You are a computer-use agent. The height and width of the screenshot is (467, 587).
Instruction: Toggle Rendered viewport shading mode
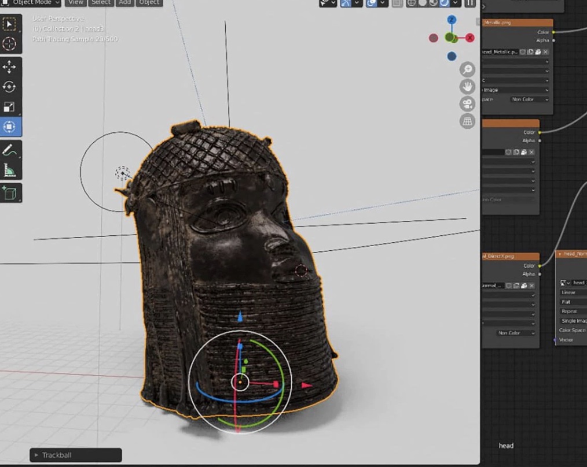[x=443, y=3]
